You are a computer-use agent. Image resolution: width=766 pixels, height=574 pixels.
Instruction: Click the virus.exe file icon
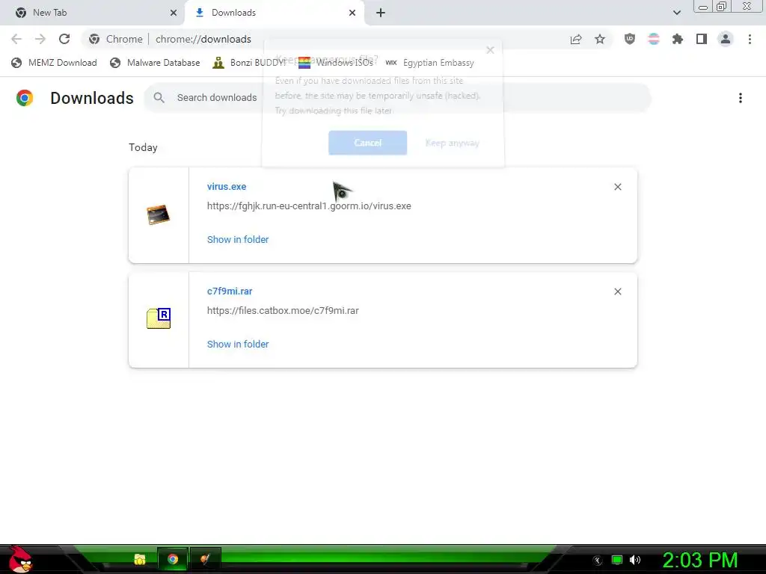pyautogui.click(x=159, y=215)
